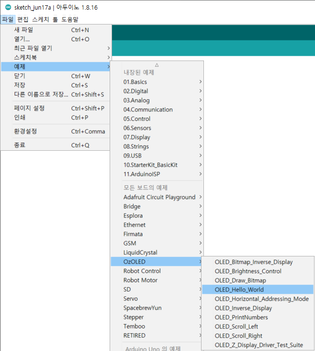This screenshot has height=351, width=315.
Task: Select the OzOLED library entry
Action: coord(156,262)
